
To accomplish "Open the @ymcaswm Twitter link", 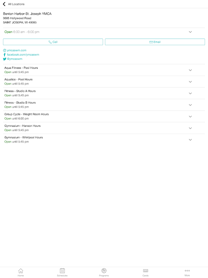I will (x=15, y=59).
